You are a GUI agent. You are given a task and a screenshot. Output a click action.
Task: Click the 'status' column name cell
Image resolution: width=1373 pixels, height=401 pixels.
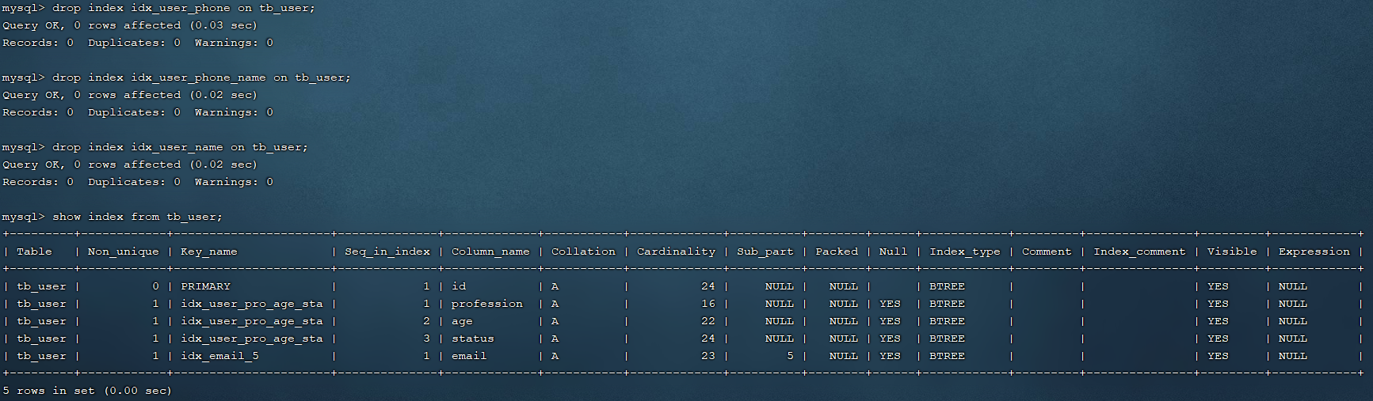[473, 339]
